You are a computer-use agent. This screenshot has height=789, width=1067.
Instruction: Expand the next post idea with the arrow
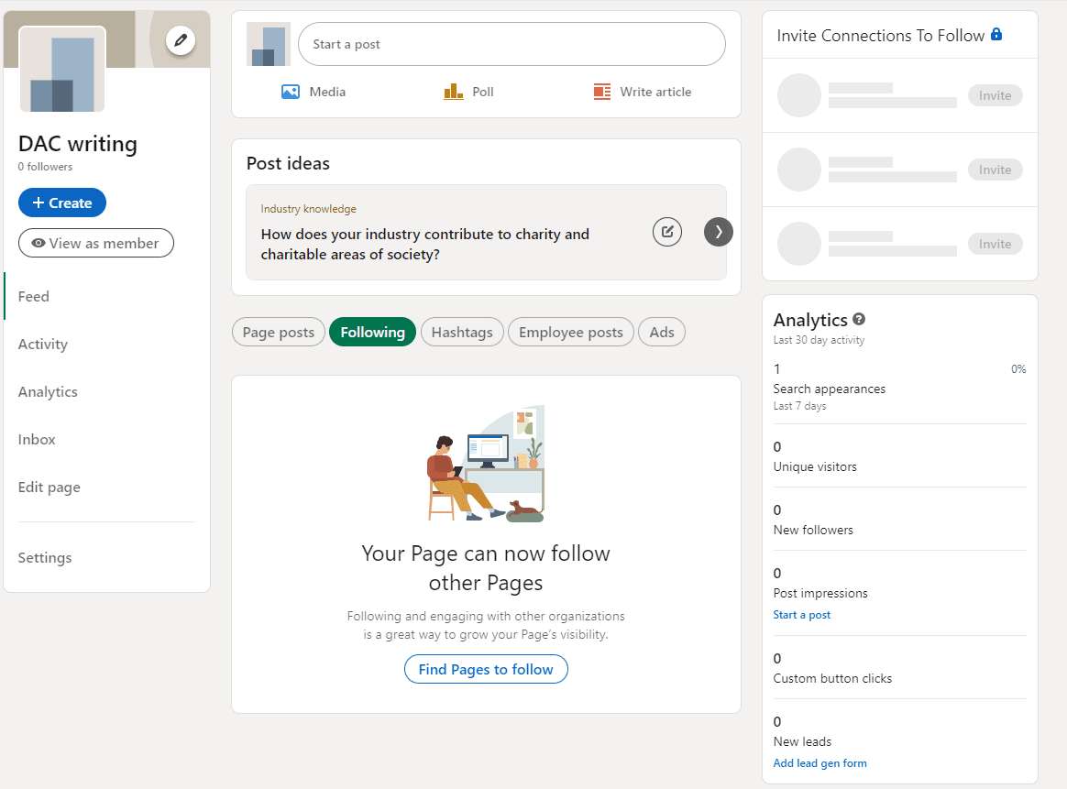click(719, 232)
